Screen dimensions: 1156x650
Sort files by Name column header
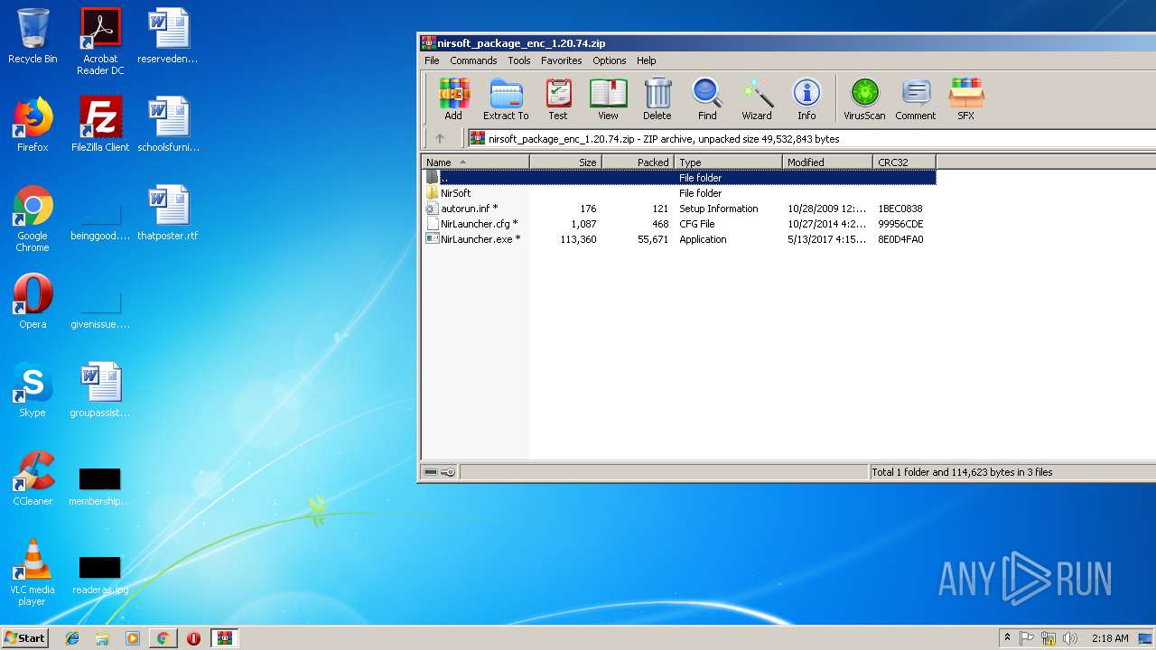[475, 162]
